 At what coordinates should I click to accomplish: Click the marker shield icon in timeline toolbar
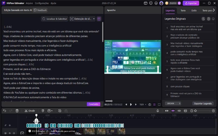pos(43,111)
